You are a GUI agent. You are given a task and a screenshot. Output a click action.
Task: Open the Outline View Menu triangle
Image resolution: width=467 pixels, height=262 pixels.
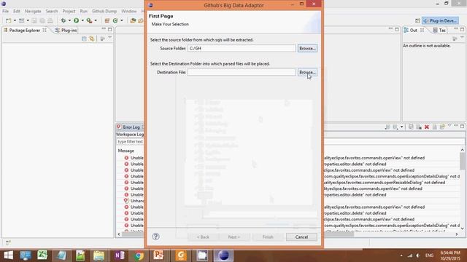click(462, 37)
